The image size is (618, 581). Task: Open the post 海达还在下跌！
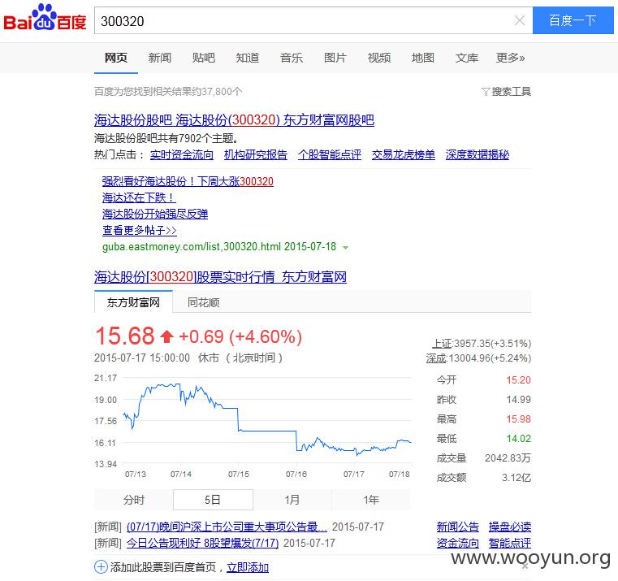coord(139,197)
